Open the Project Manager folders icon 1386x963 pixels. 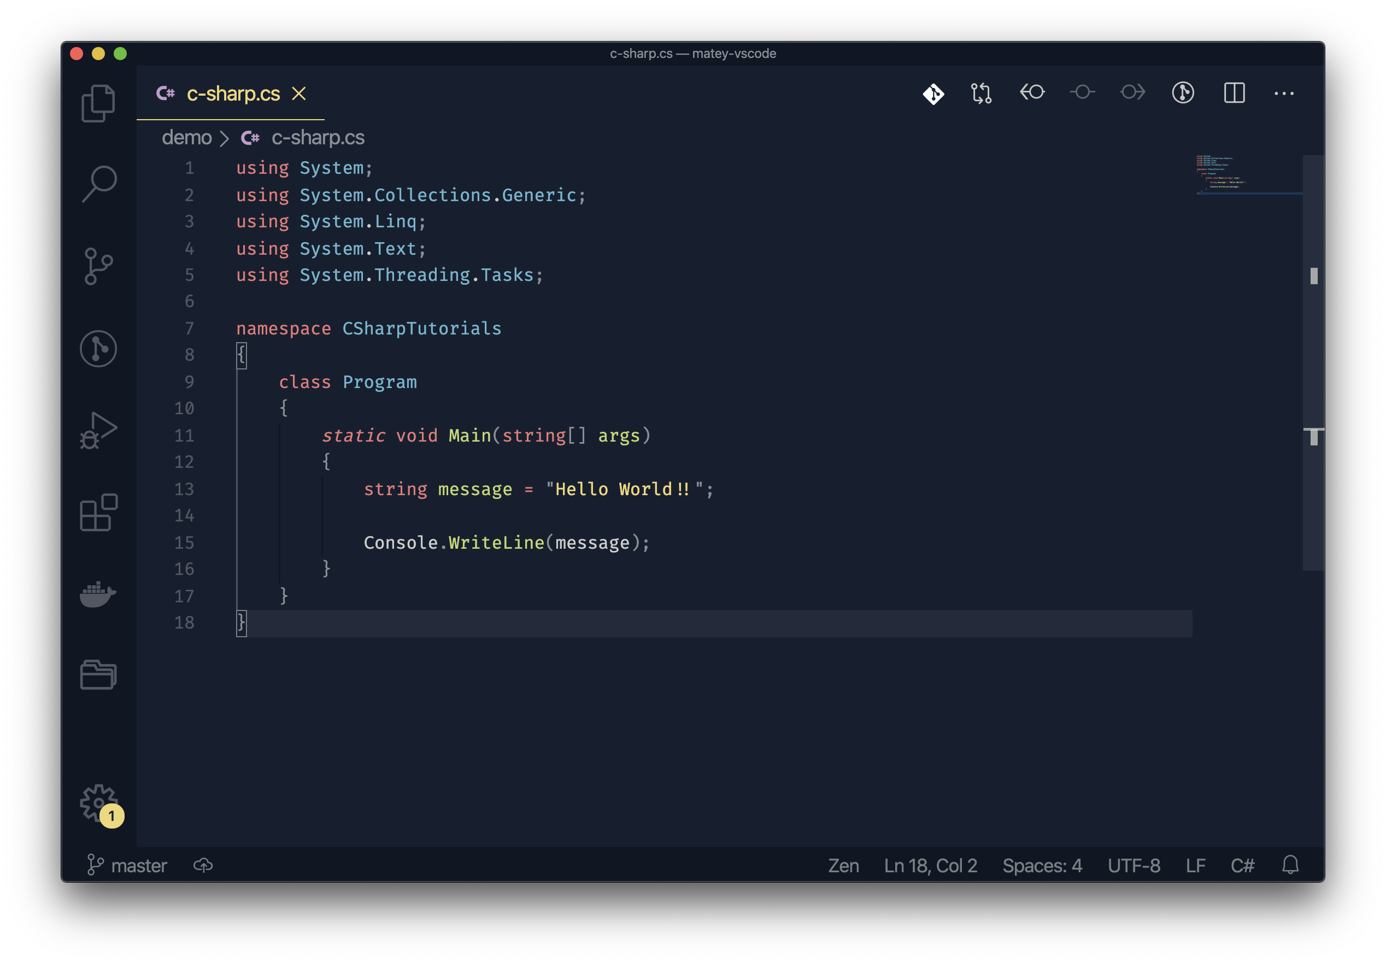[x=98, y=674]
